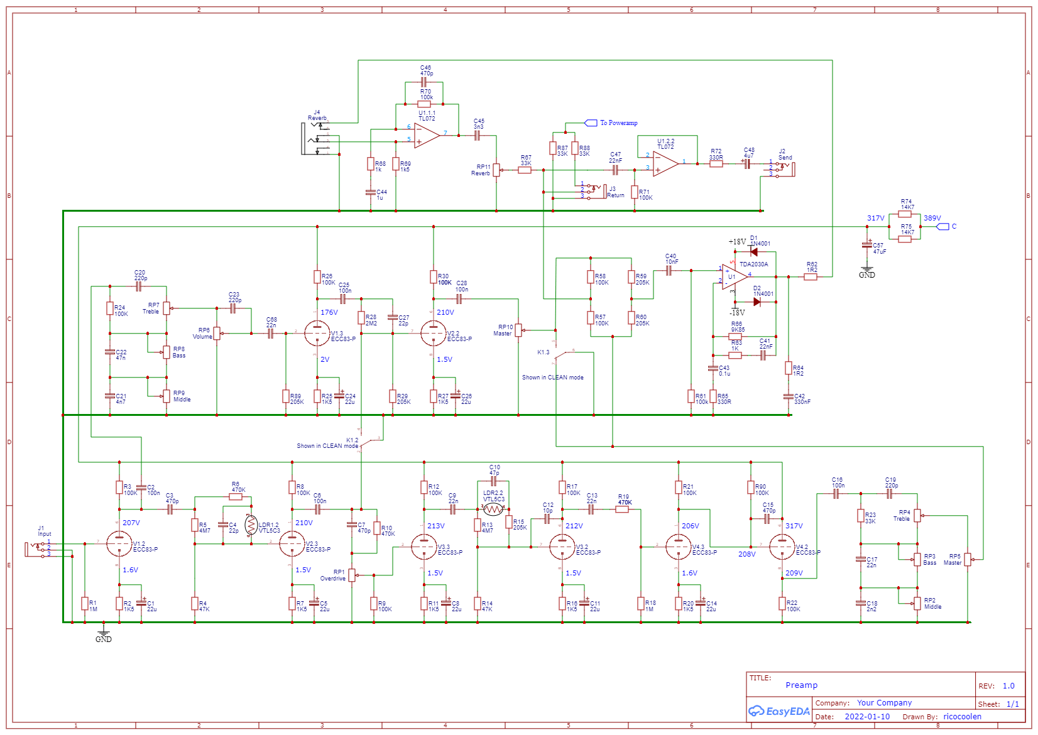Select the RP8 Bass potentiometer

coord(166,352)
